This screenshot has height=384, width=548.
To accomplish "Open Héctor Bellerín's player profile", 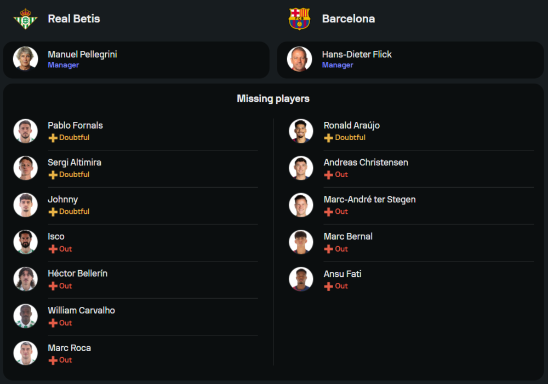I will tap(78, 274).
